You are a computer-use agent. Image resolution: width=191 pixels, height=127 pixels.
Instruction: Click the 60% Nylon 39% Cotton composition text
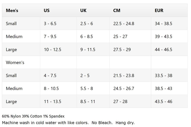tap(33, 116)
